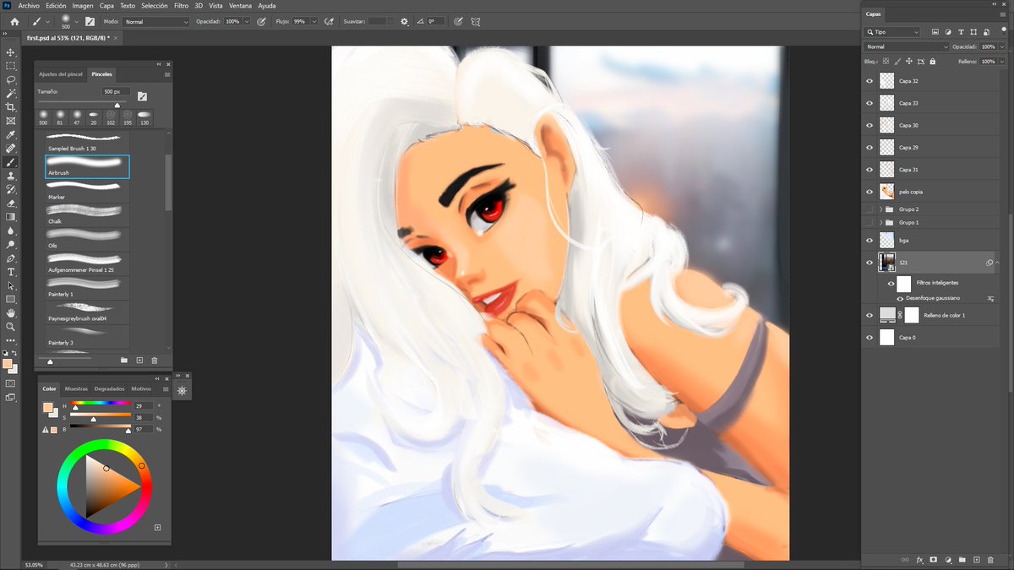The image size is (1014, 570).
Task: Switch to Ajustes del pincel tab
Action: pos(61,74)
